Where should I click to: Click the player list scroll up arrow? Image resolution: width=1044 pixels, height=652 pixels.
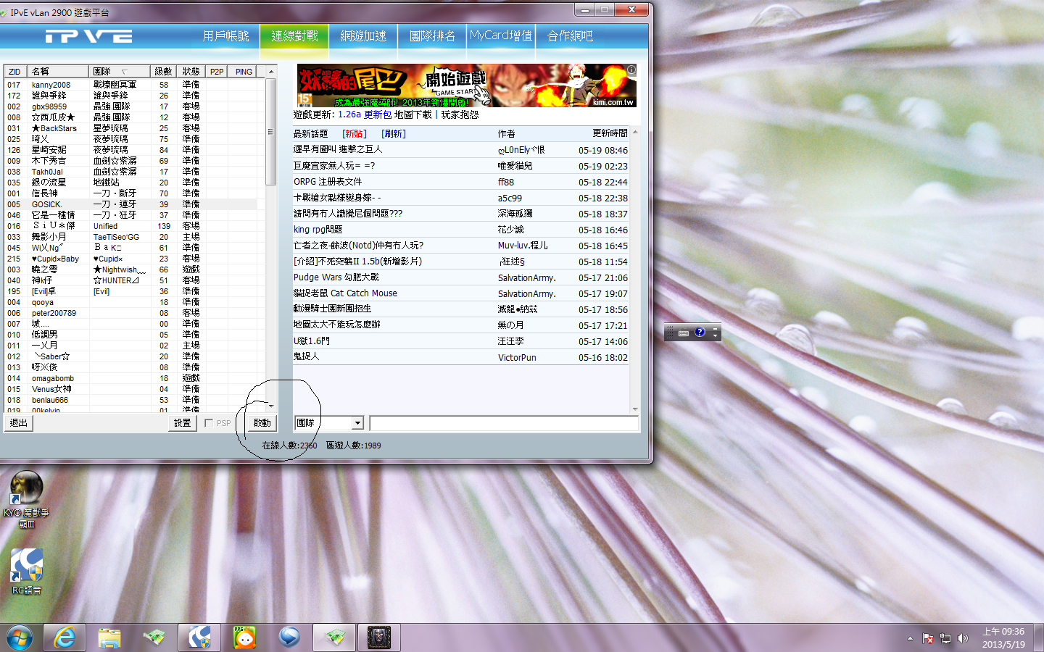[x=271, y=72]
